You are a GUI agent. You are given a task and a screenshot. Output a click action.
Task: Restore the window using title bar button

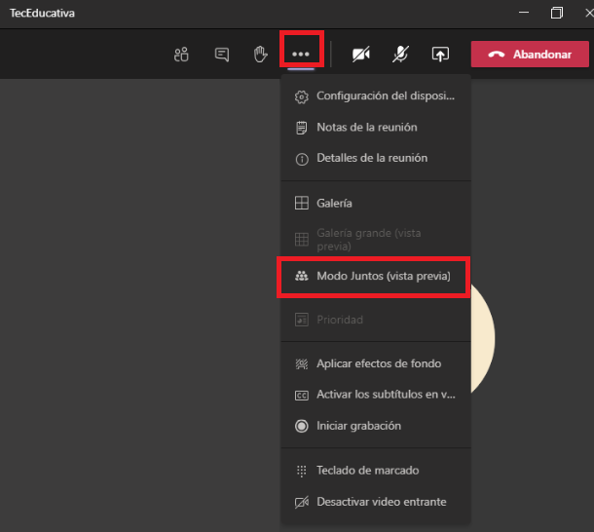pyautogui.click(x=556, y=14)
